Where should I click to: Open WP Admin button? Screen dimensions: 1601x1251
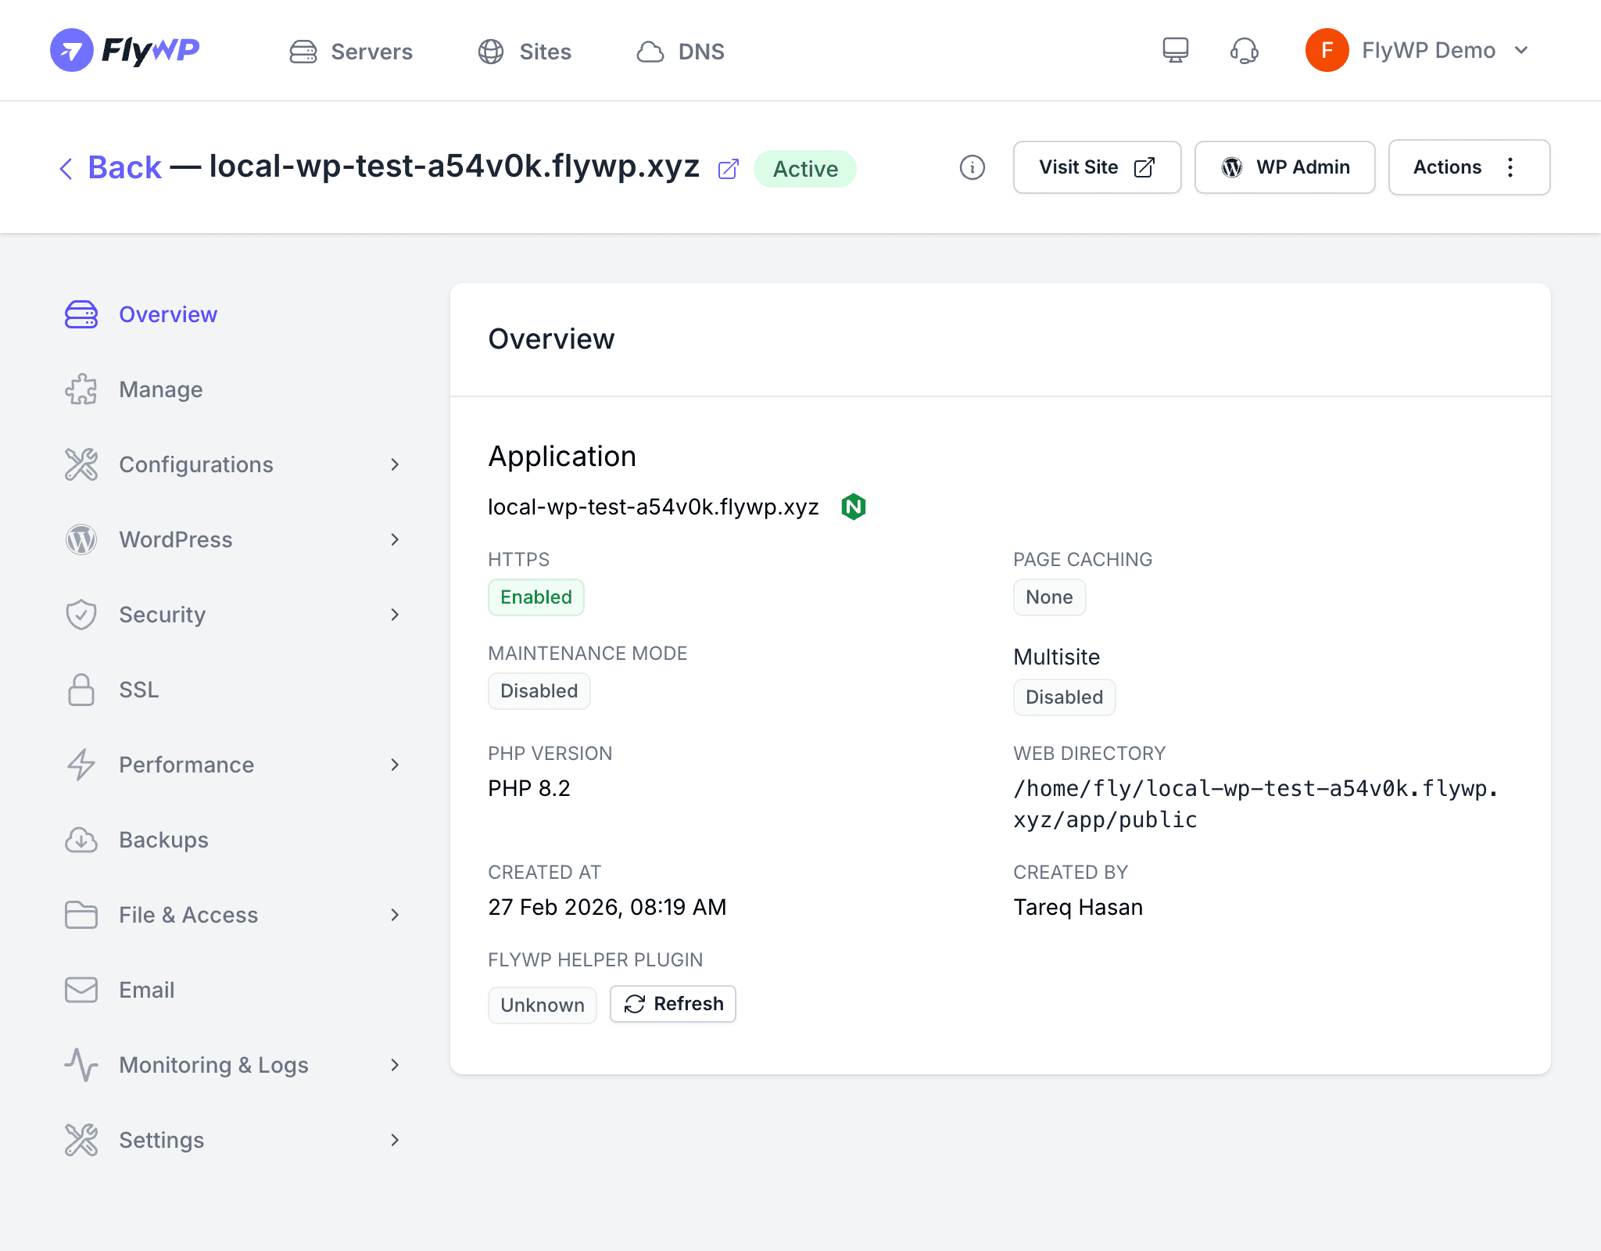(1284, 167)
